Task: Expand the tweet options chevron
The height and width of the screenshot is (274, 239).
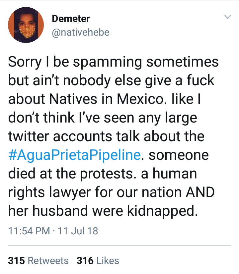Action: click(x=227, y=17)
